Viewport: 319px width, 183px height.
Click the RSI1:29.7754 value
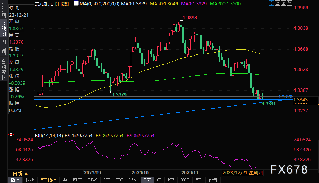pyautogui.click(x=79, y=136)
